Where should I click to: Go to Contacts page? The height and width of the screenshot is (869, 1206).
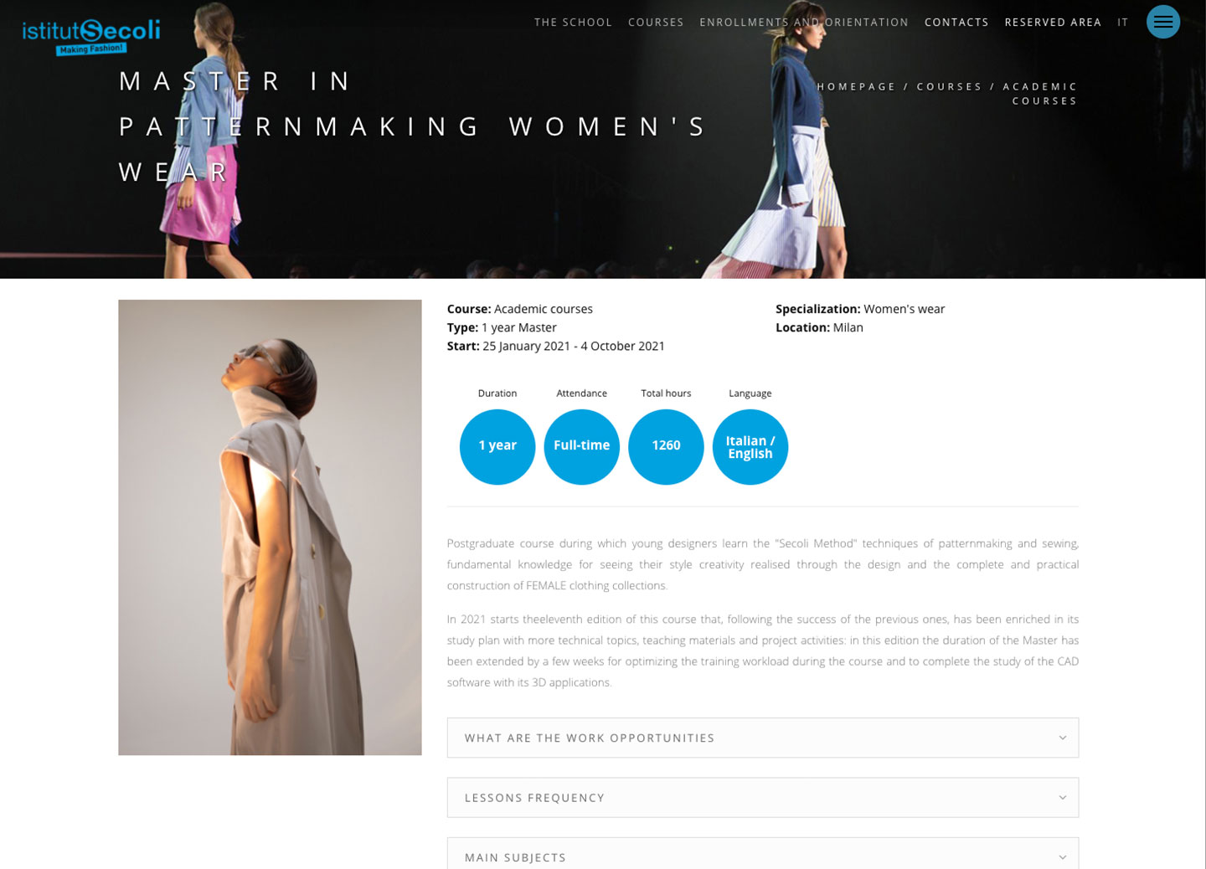pyautogui.click(x=956, y=23)
